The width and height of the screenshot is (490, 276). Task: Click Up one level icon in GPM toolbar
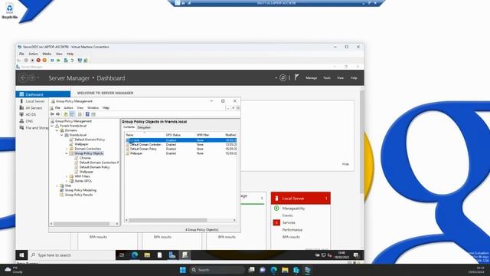(x=66, y=114)
